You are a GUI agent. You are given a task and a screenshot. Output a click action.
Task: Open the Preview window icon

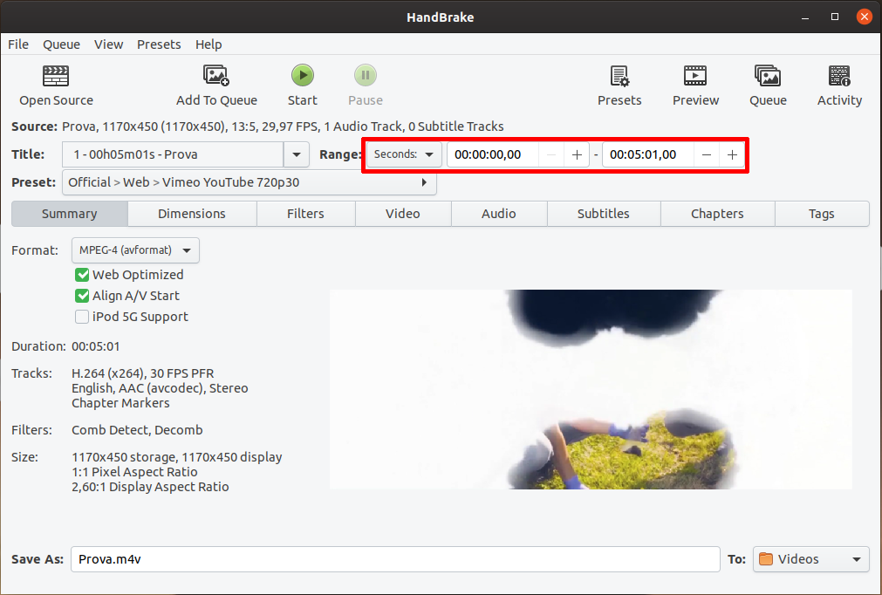[x=695, y=77]
